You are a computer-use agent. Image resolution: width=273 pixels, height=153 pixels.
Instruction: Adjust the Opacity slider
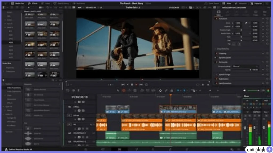click(x=250, y=70)
